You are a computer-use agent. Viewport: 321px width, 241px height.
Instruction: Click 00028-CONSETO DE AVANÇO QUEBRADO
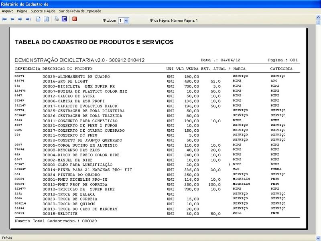(x=82, y=140)
